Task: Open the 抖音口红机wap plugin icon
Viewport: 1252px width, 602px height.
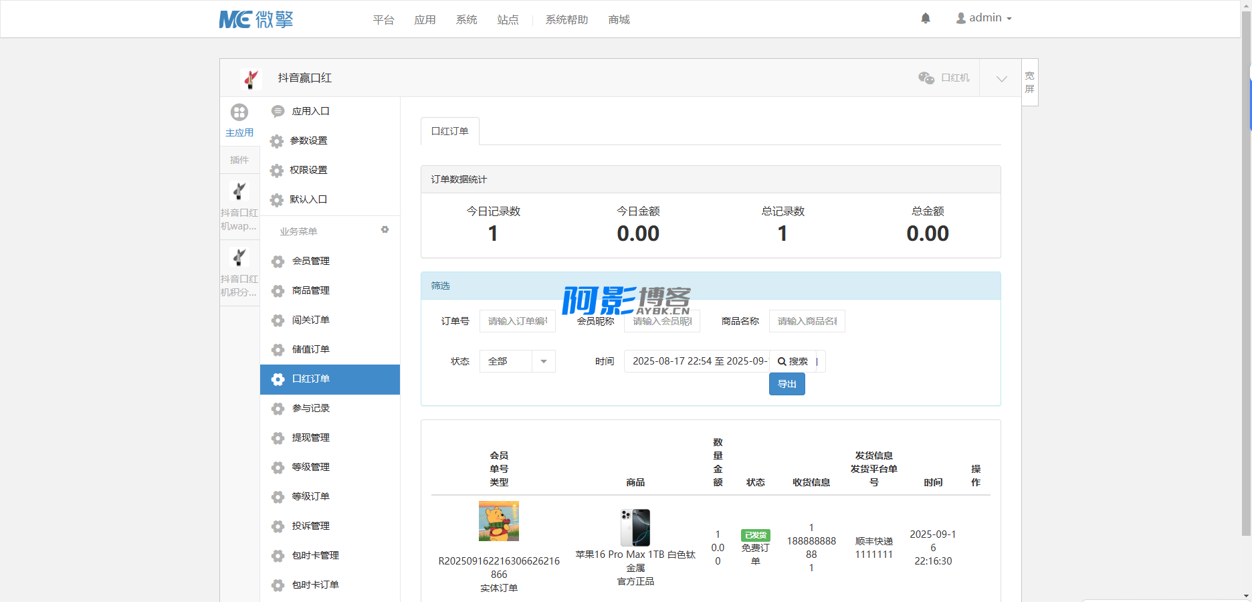Action: click(239, 192)
